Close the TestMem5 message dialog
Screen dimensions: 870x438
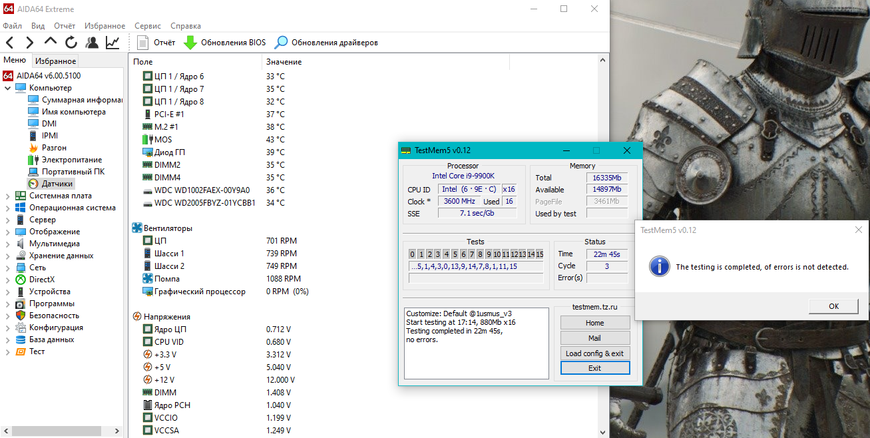[x=858, y=230]
